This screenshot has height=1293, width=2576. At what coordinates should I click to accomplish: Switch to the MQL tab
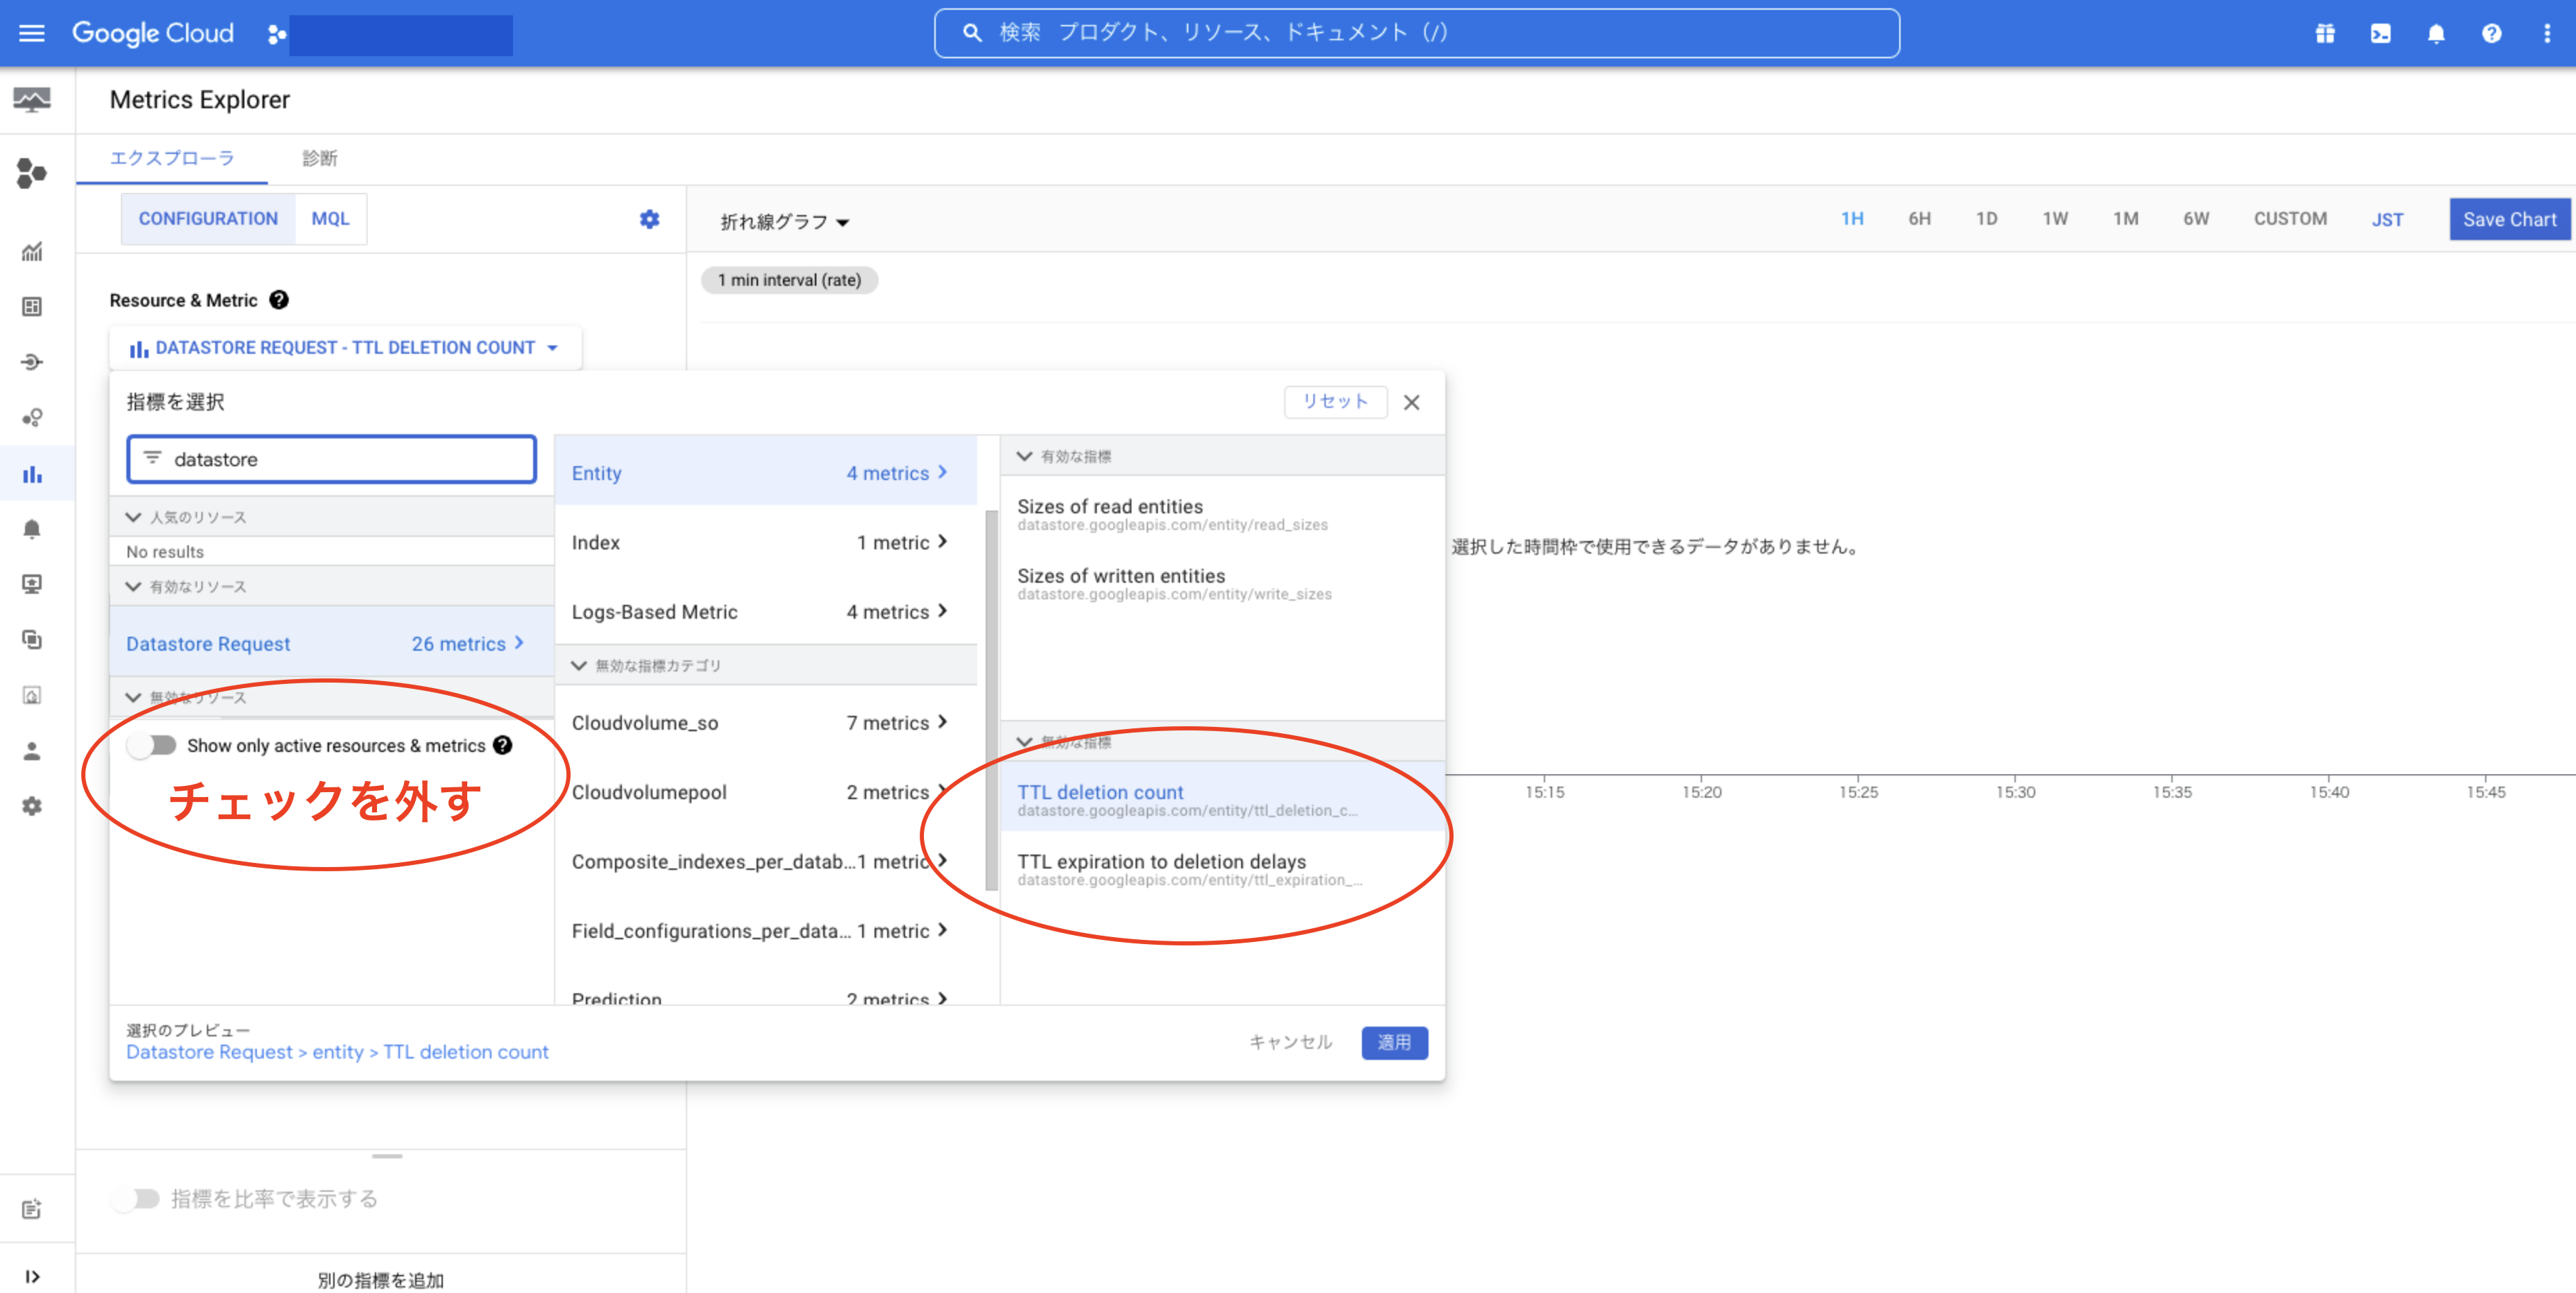pyautogui.click(x=330, y=219)
